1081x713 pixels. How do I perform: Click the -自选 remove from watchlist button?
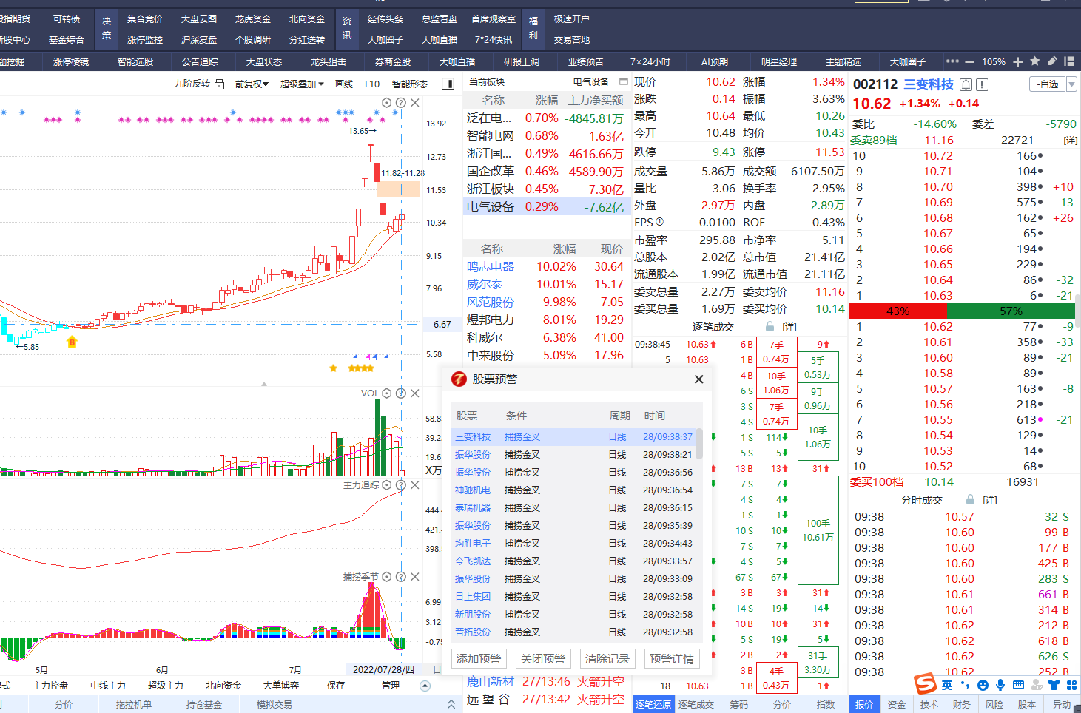(1048, 84)
